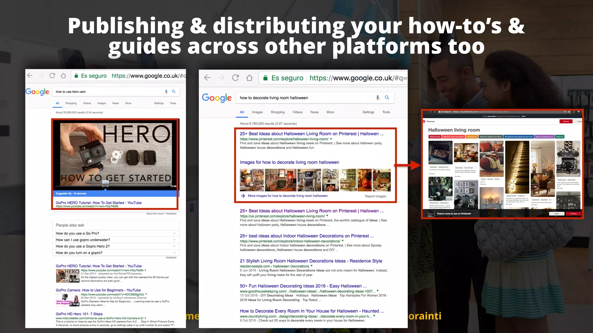Screen dimensions: 593x333
Task: Click back arrow in middle browser window
Action: [207, 78]
